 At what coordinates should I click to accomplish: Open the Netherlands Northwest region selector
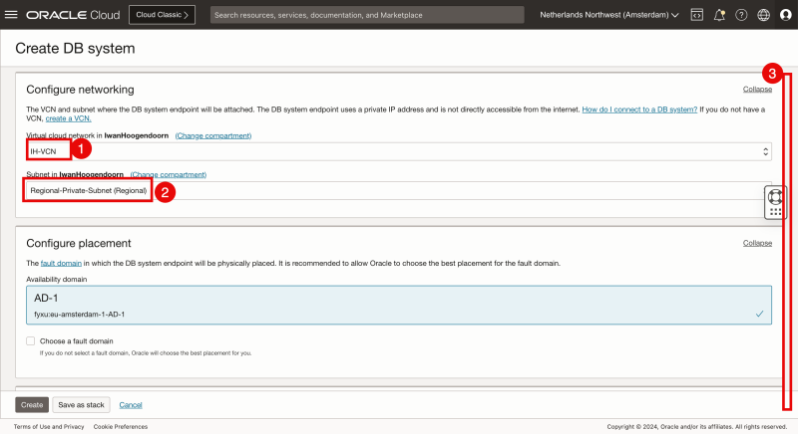tap(609, 15)
